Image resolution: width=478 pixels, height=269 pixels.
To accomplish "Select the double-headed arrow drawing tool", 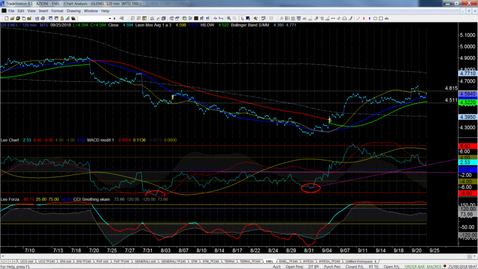I will 333,19.
